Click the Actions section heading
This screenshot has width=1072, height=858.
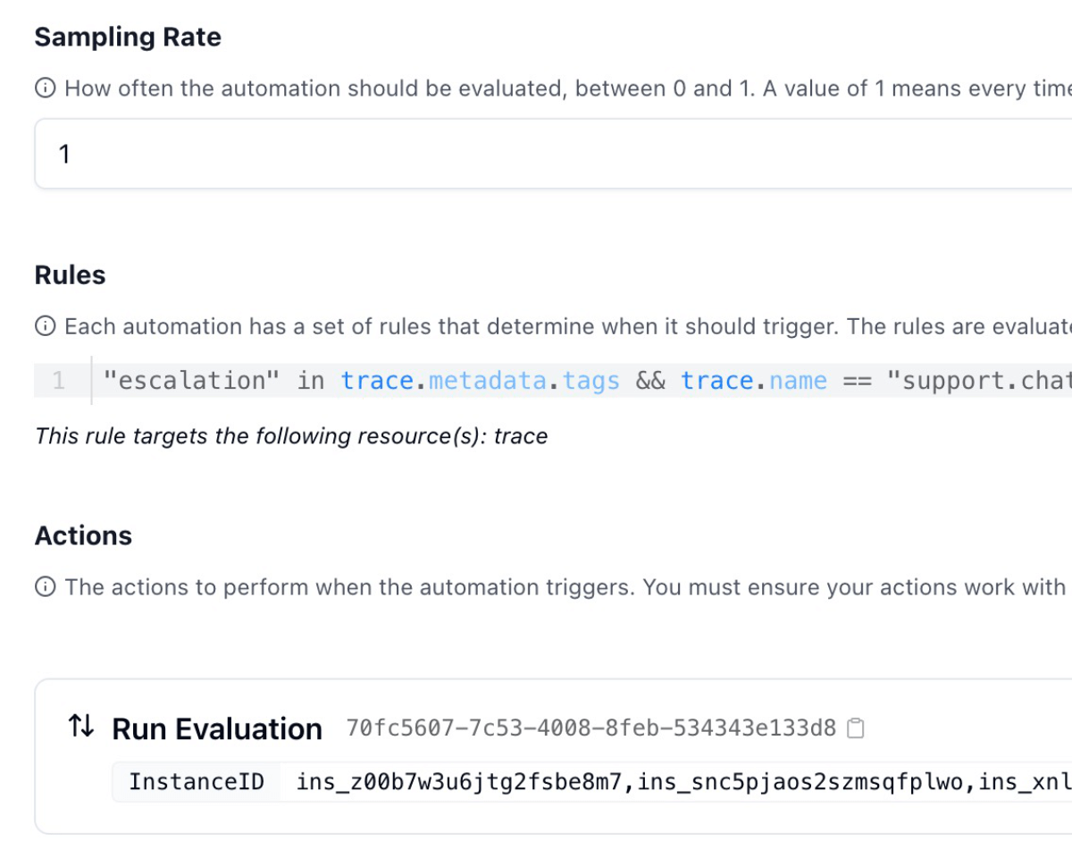coord(83,535)
